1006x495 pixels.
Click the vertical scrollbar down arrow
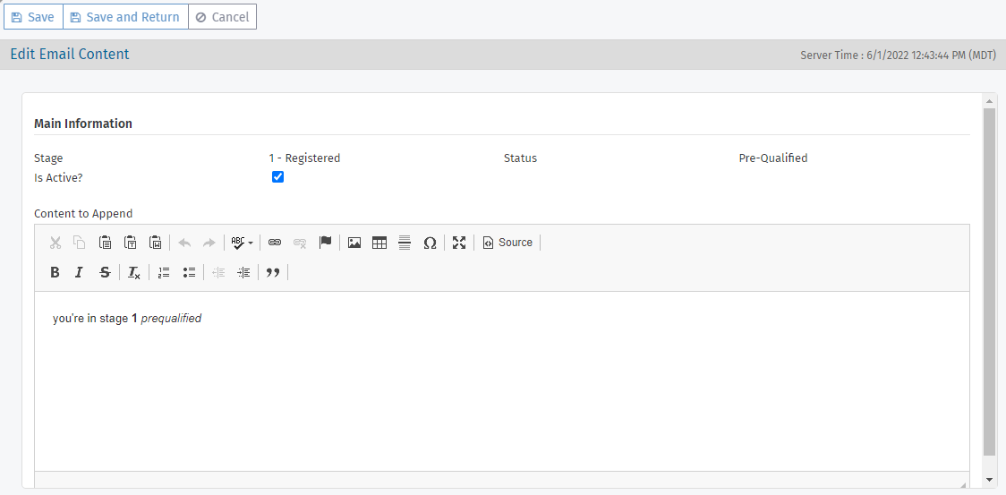(989, 480)
